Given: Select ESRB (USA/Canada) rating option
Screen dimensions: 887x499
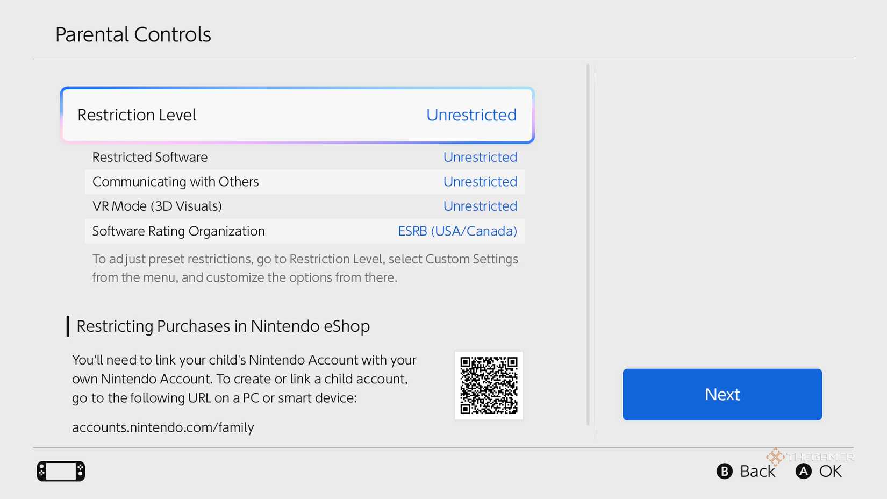Looking at the screenshot, I should click(457, 231).
